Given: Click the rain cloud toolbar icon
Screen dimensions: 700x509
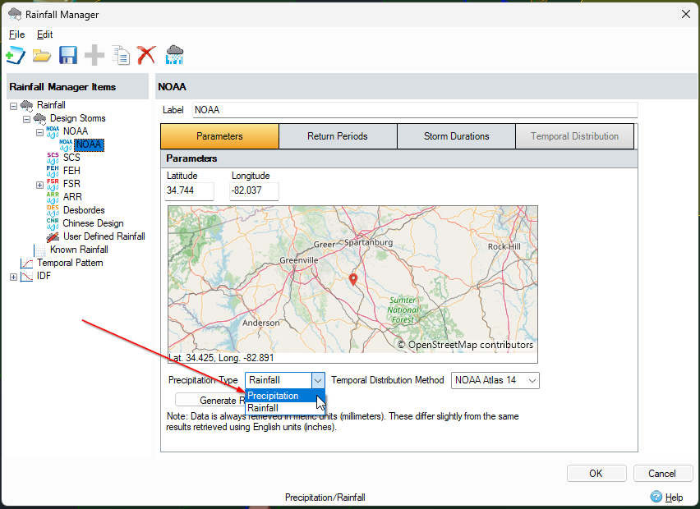Looking at the screenshot, I should point(173,54).
